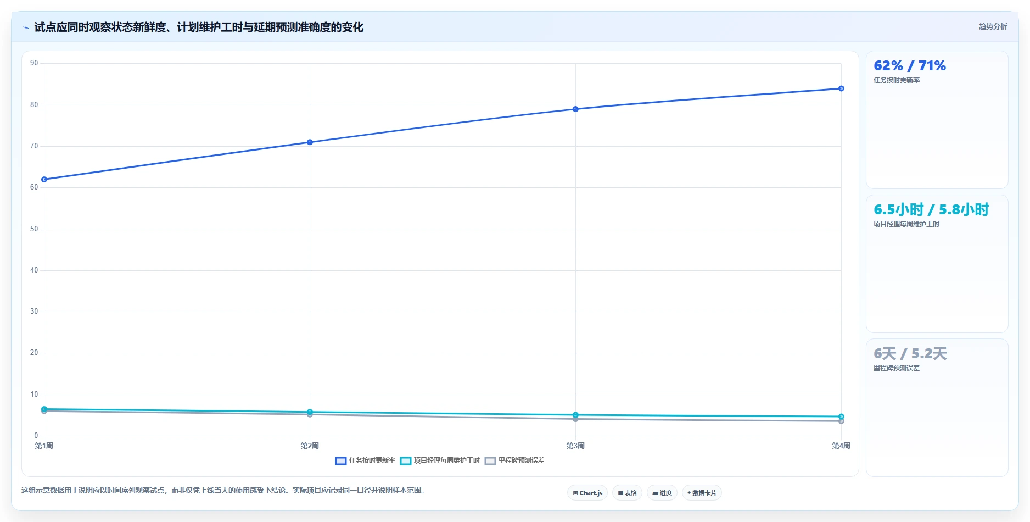
Task: Click the blue data point at 第3周
Action: 575,109
